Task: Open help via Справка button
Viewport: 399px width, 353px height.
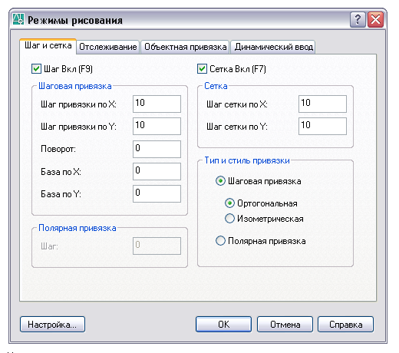Action: (x=345, y=325)
